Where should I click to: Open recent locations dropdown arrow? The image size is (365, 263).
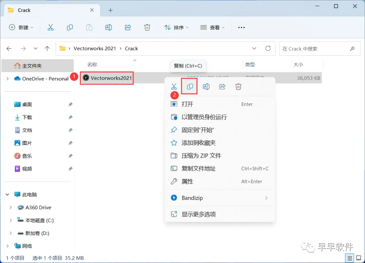click(35, 49)
